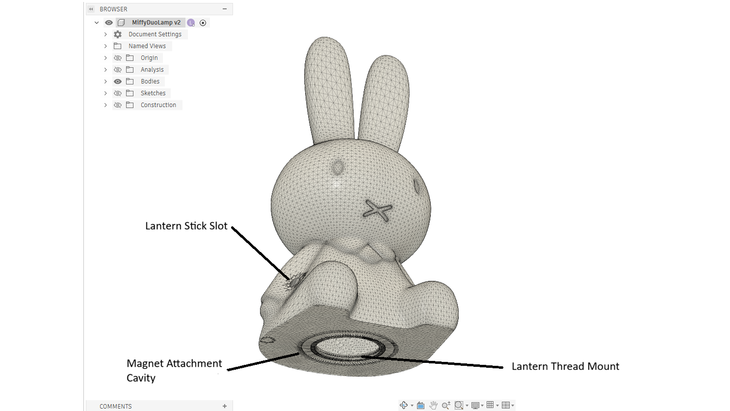
Task: Expand the Analysis folder
Action: [105, 70]
